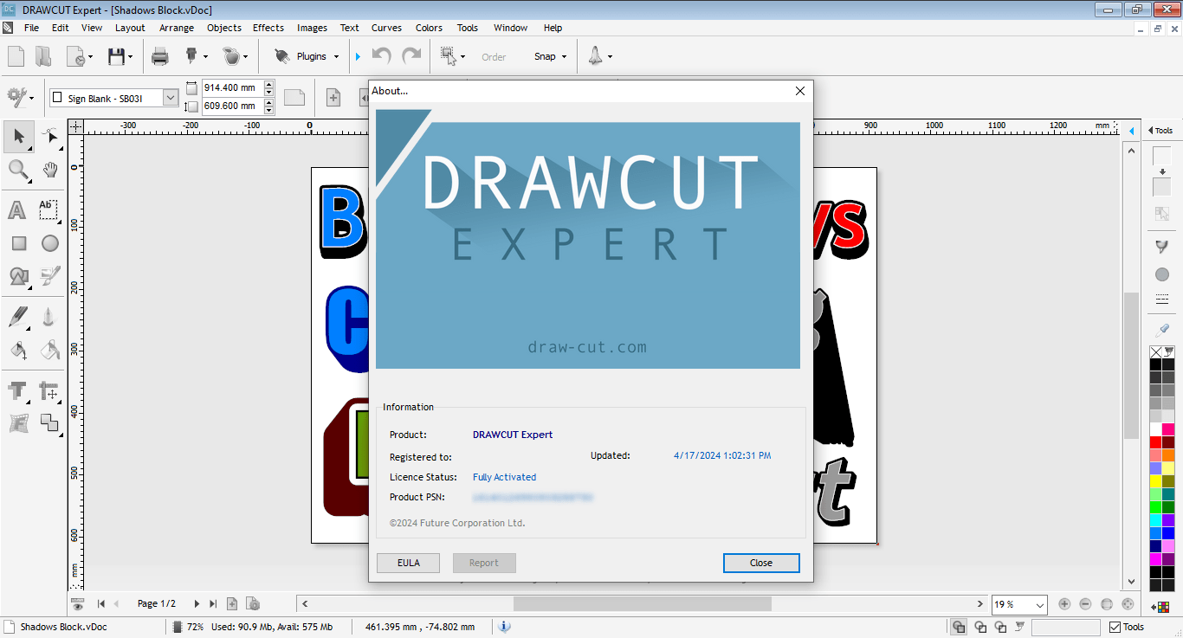
Task: Pick the yellow color swatch in palette
Action: (1155, 481)
